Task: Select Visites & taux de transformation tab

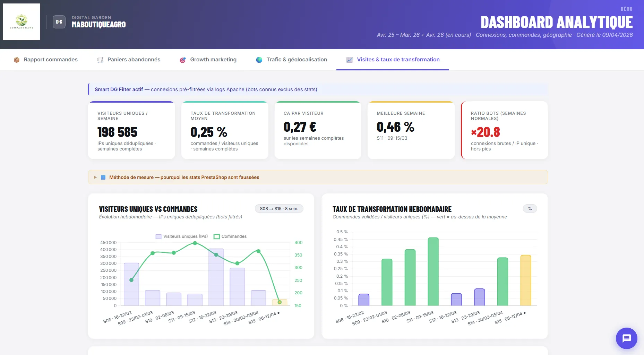Action: [x=393, y=60]
